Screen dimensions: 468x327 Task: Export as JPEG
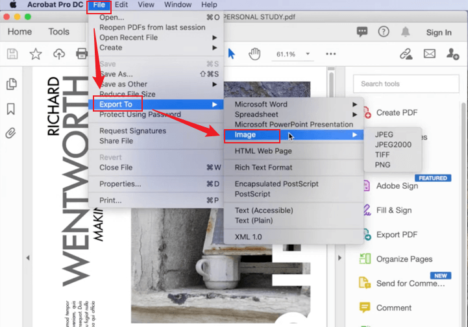pos(384,134)
